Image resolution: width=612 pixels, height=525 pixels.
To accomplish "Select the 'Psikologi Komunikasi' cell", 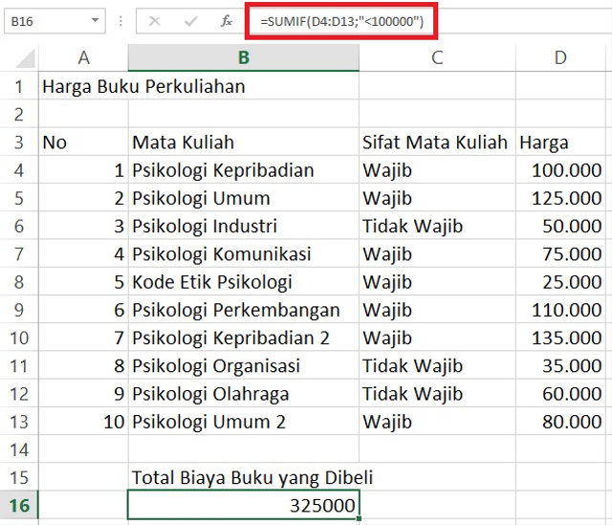I will click(x=244, y=254).
